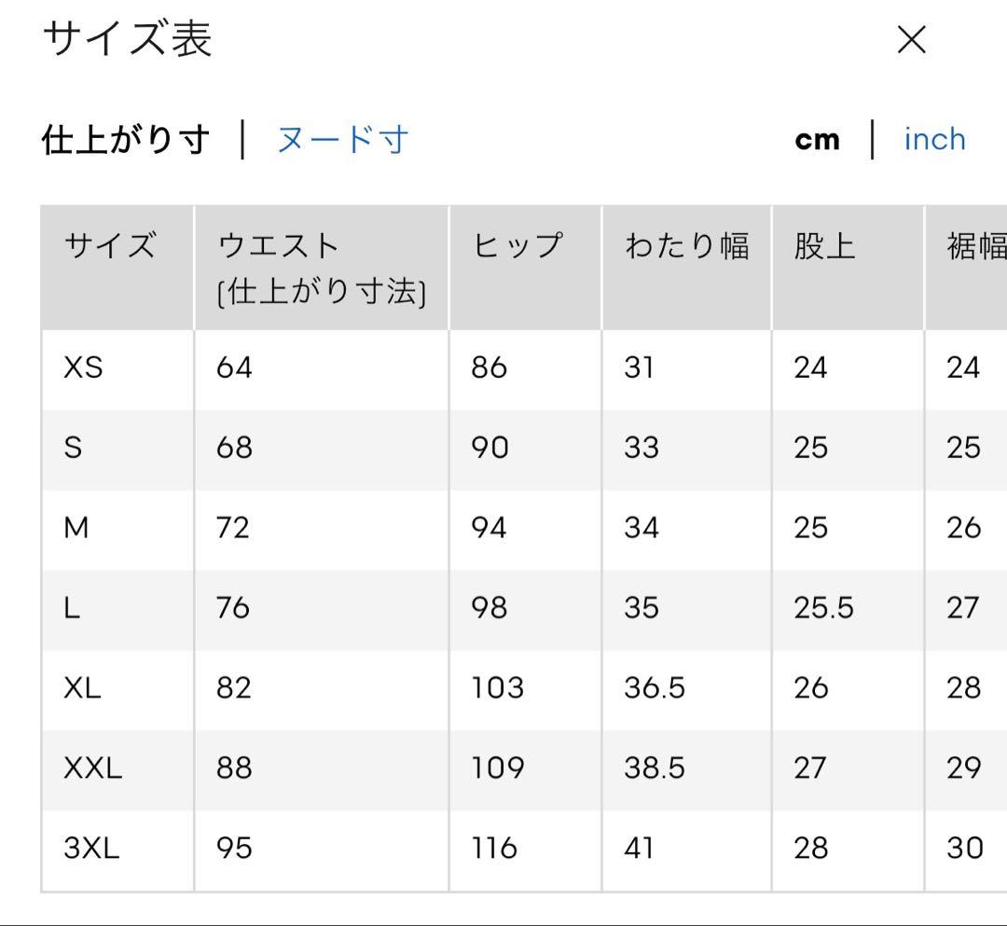Switch units to inch
Image resolution: width=1007 pixels, height=926 pixels.
tap(934, 139)
